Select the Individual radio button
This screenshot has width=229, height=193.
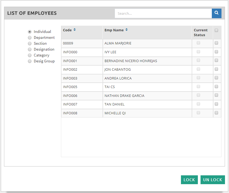tap(30, 32)
